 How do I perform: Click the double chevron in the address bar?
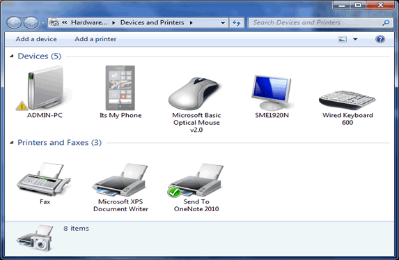[65, 23]
